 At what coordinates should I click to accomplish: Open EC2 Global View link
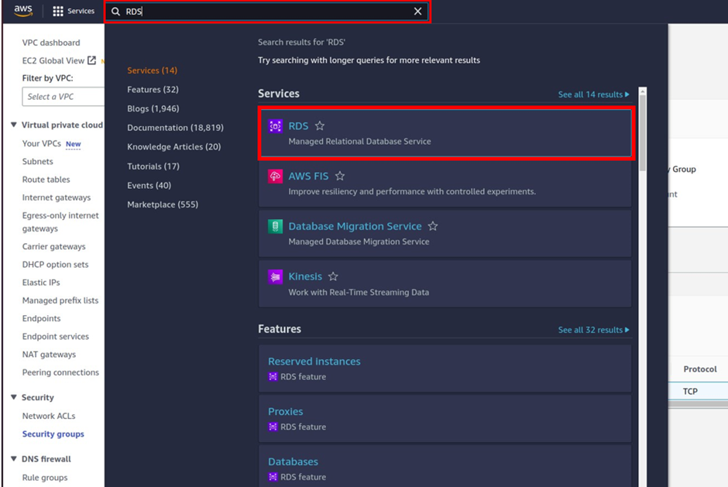53,61
